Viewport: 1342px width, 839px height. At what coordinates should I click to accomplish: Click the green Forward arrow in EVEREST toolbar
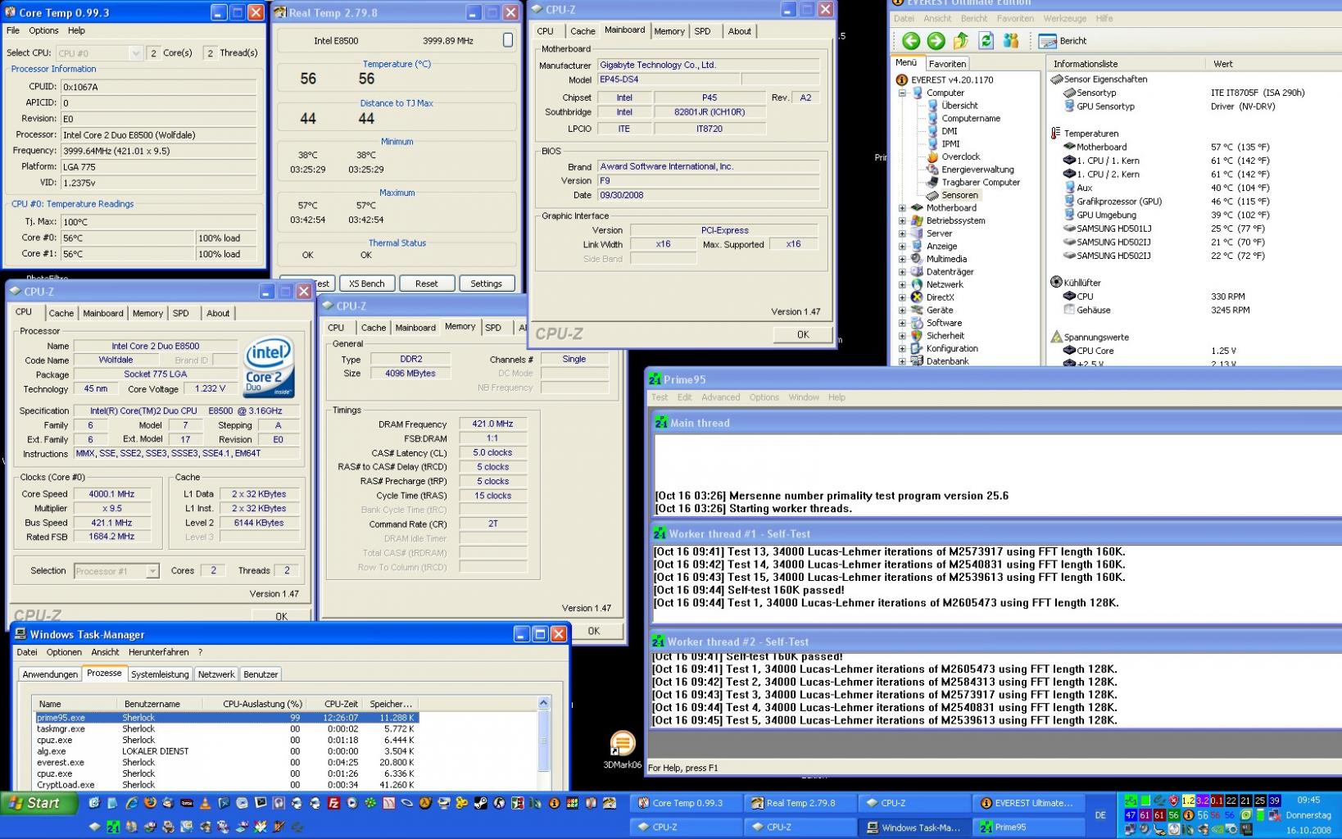[936, 41]
